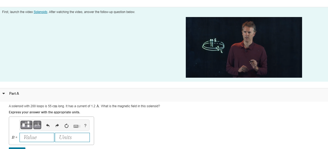The image size is (328, 149).
Task: Focus the Units input field
Action: [72, 137]
